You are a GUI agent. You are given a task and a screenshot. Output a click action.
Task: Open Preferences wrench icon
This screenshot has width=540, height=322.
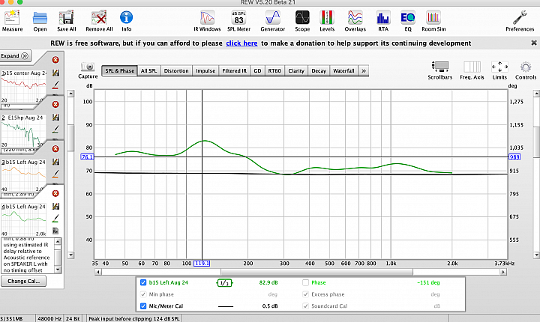tap(520, 21)
